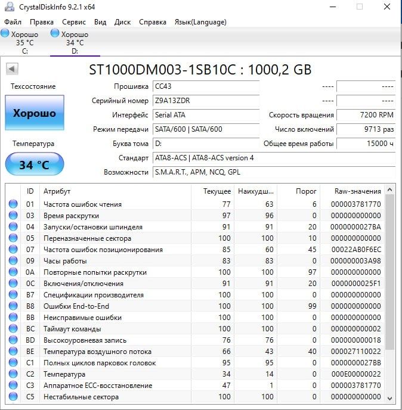402x410 pixels.
Task: Click status orb for attribute 01
Action: [13, 204]
